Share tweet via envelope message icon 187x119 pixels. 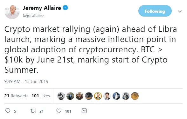coord(84,111)
